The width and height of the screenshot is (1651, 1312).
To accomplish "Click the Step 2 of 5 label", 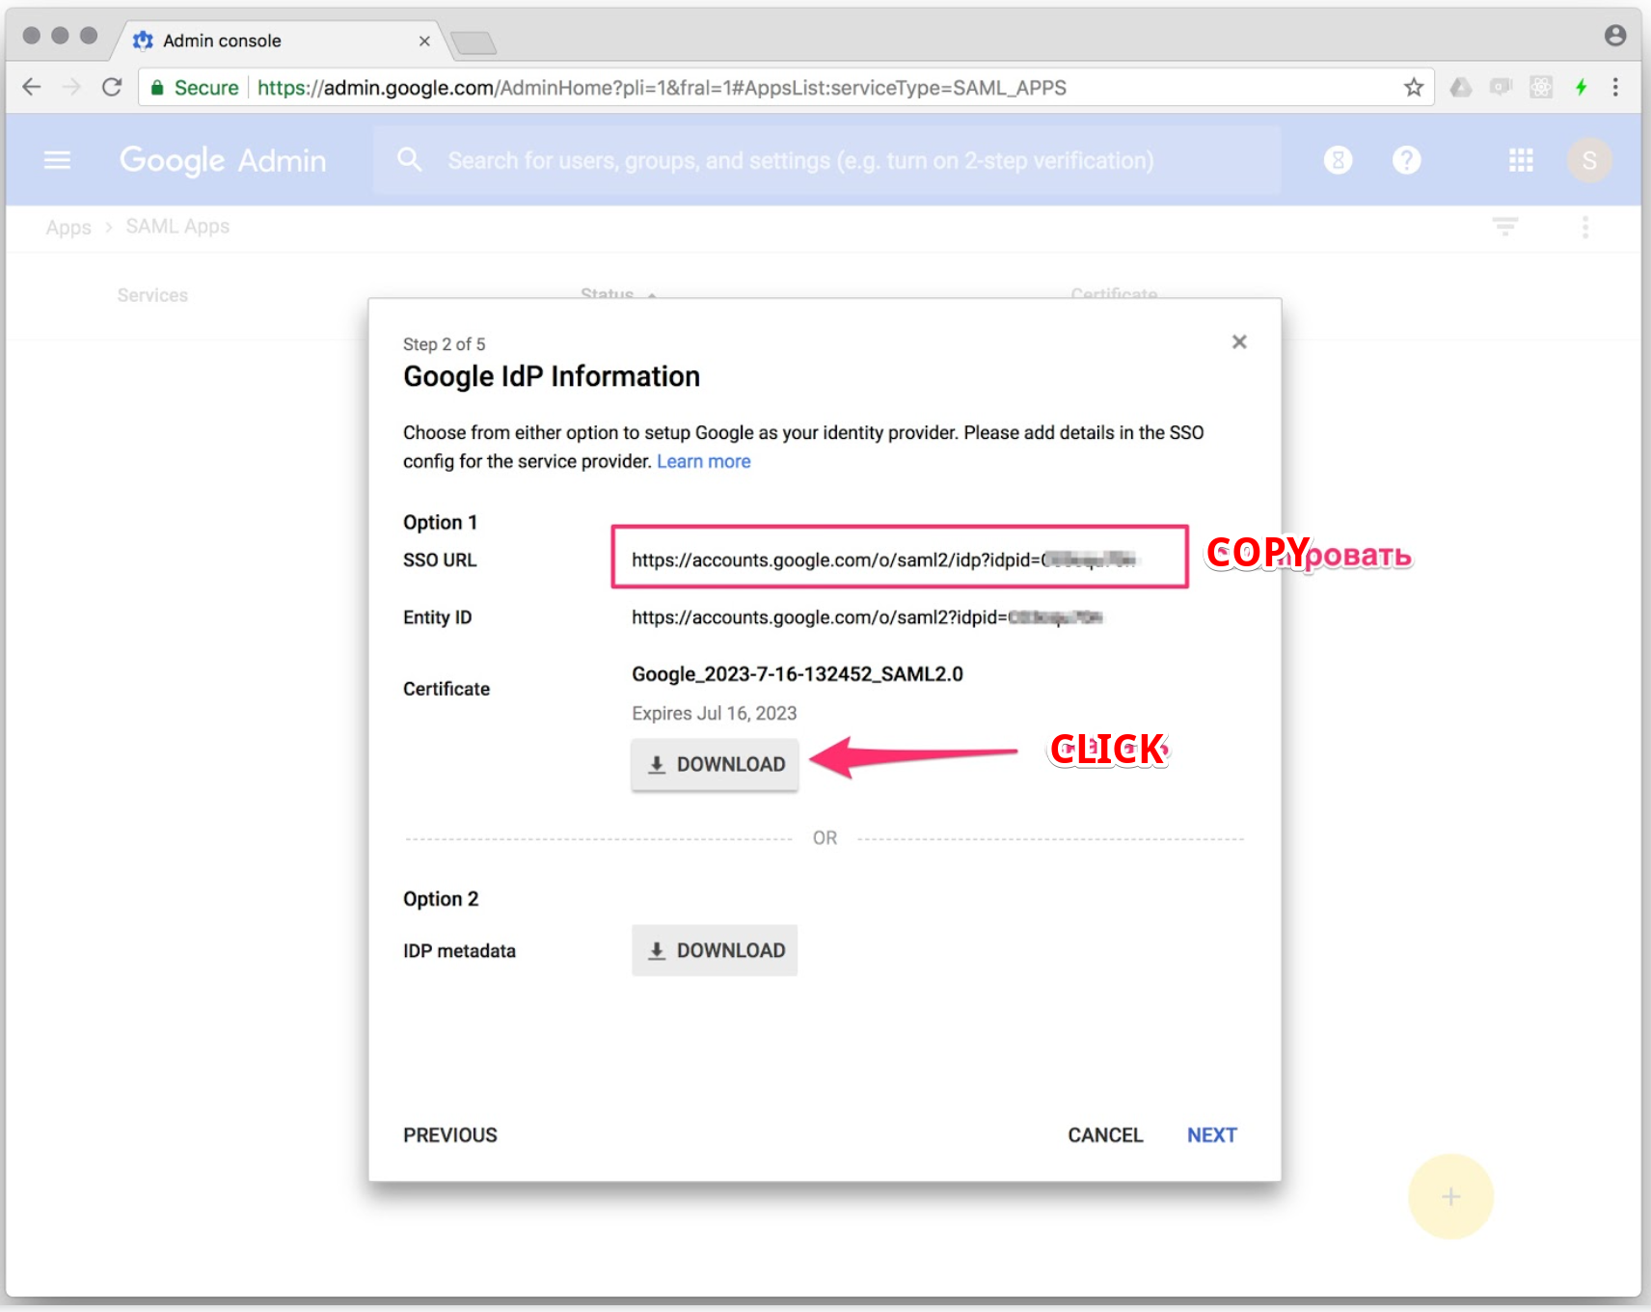I will tap(445, 344).
